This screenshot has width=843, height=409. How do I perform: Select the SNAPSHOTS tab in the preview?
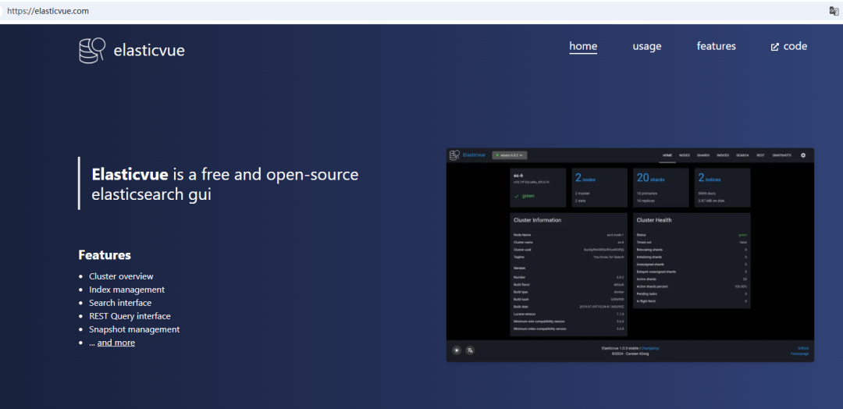click(781, 155)
